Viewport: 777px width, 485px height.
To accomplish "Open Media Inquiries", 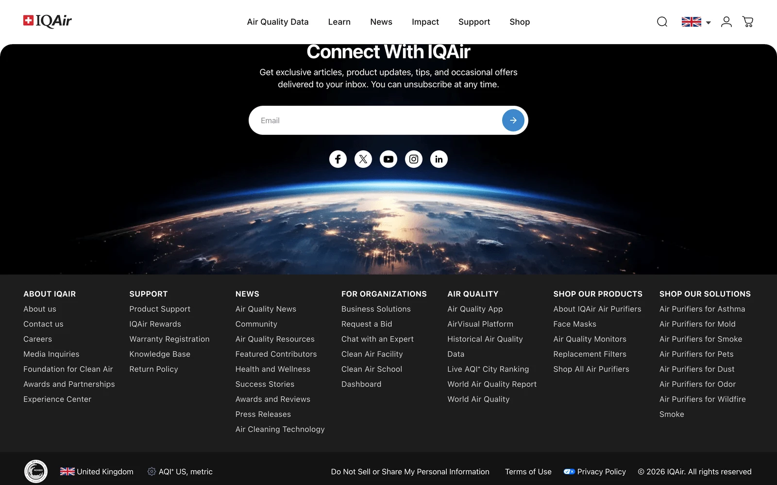I will (x=51, y=354).
